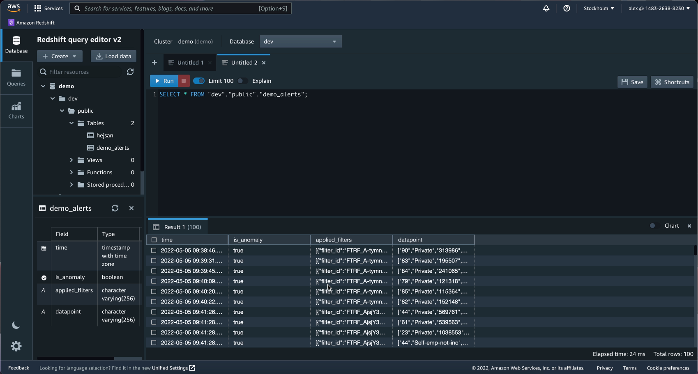Close the Untitled 2 tab

coord(264,63)
